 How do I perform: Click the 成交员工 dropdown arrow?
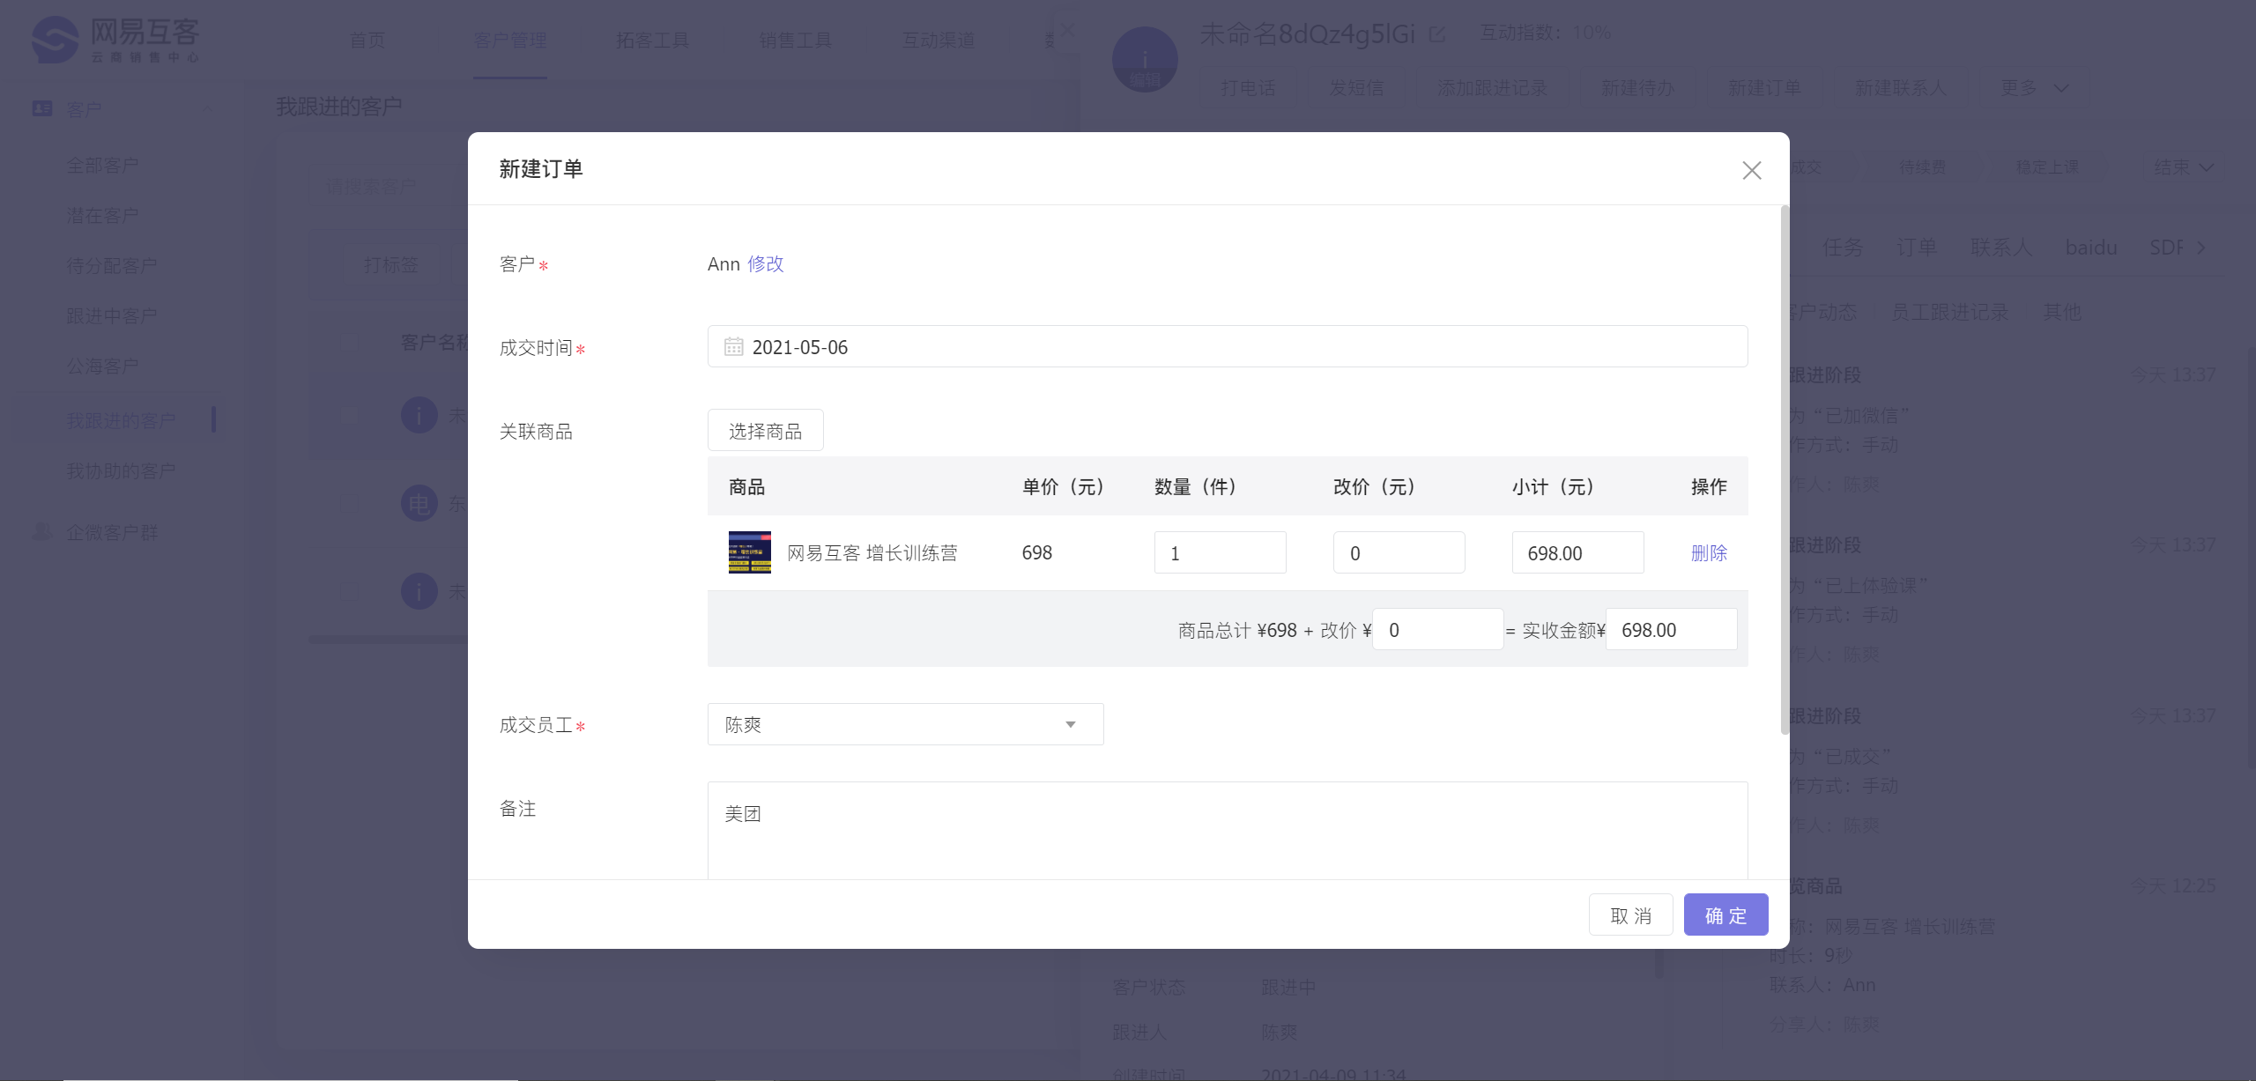[1070, 724]
